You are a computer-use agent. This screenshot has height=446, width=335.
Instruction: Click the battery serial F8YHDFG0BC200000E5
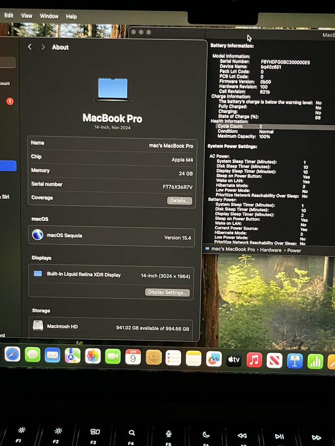pos(285,62)
